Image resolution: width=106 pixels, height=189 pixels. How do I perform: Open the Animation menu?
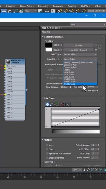(x=11, y=6)
